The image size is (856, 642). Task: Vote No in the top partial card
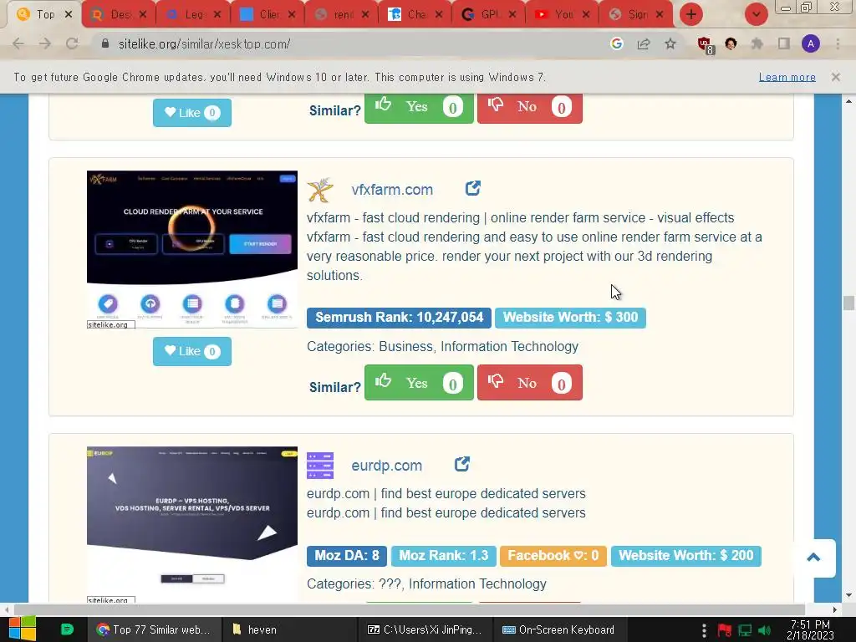(529, 108)
